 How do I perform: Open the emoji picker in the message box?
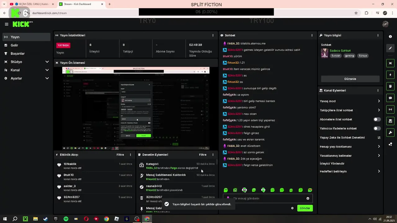(x=308, y=199)
